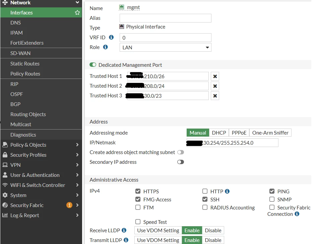The image size is (318, 244).
Task: Check the Security Fabric Connection checkbox
Action: pyautogui.click(x=272, y=207)
